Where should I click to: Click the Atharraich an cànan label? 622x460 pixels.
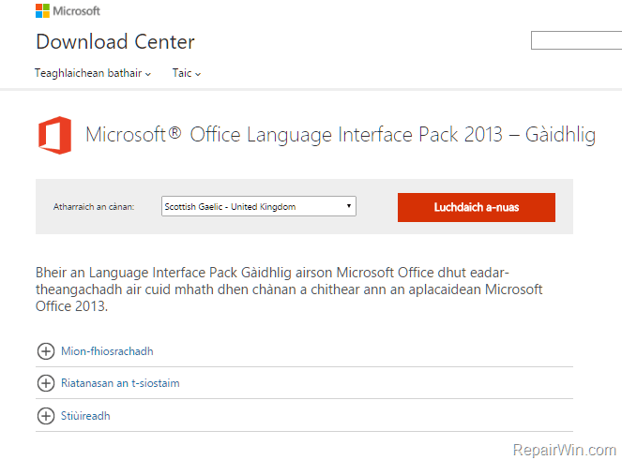[x=94, y=207]
